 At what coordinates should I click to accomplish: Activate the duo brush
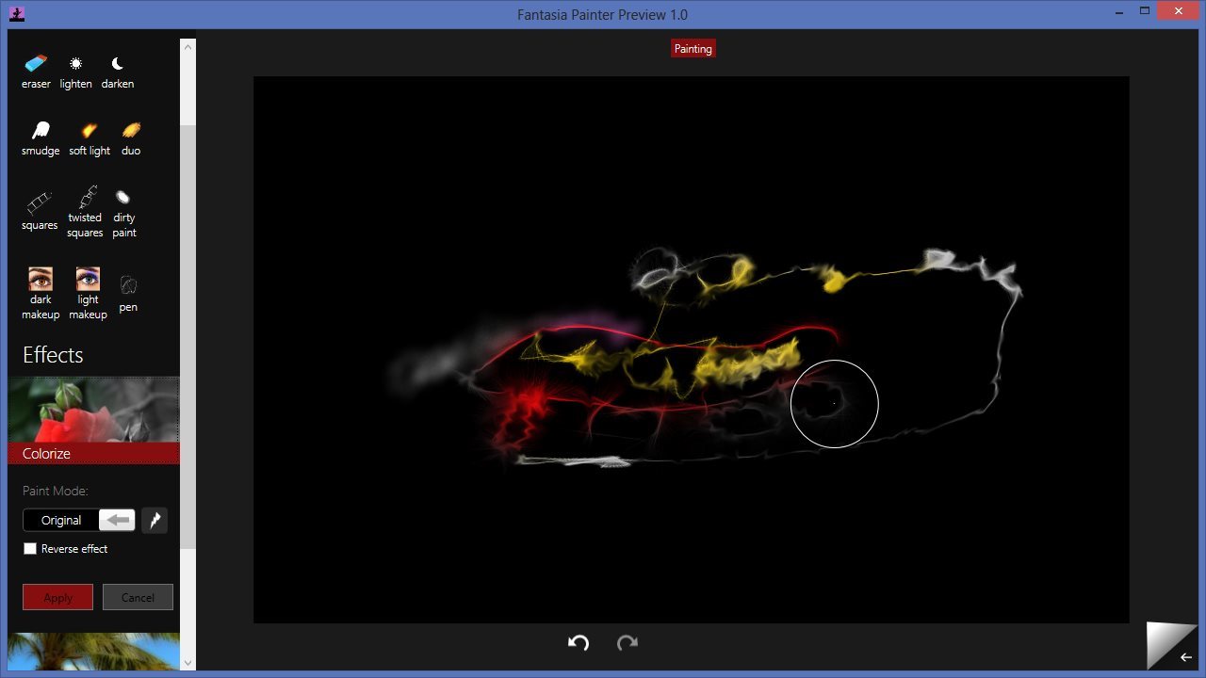131,137
